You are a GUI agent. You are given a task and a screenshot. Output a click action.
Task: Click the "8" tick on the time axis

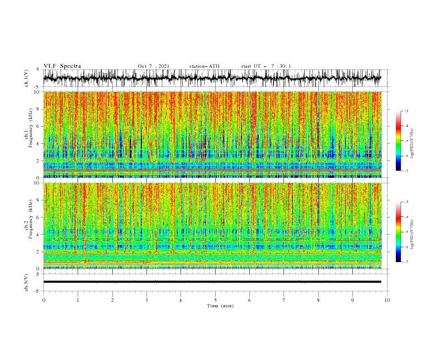[318, 300]
